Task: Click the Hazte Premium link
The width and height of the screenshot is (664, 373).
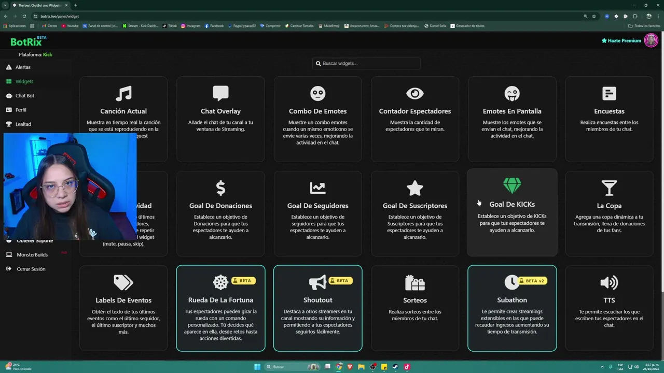Action: (x=621, y=40)
